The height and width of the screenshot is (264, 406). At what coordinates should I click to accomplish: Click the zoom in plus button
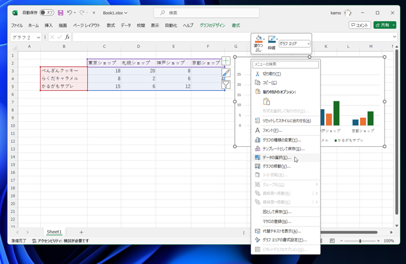(x=379, y=241)
